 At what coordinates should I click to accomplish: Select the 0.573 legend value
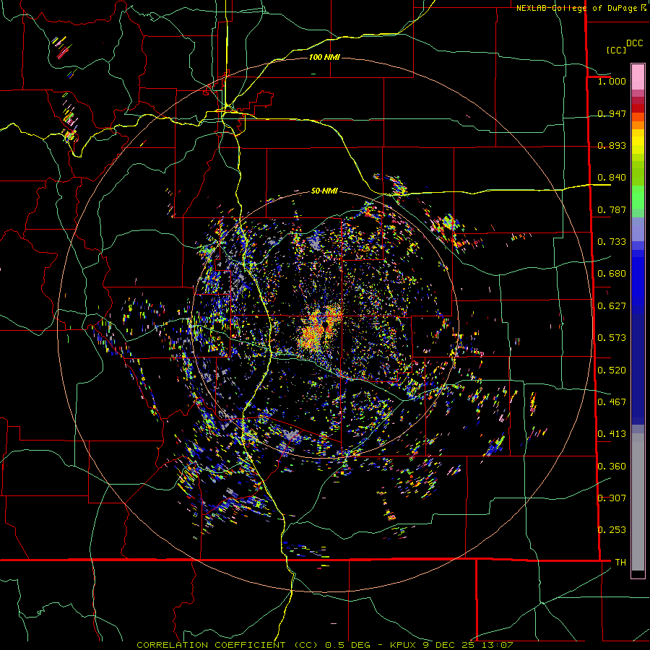click(x=612, y=338)
